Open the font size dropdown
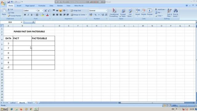Screen dimensions: 197x111 point(42,10)
